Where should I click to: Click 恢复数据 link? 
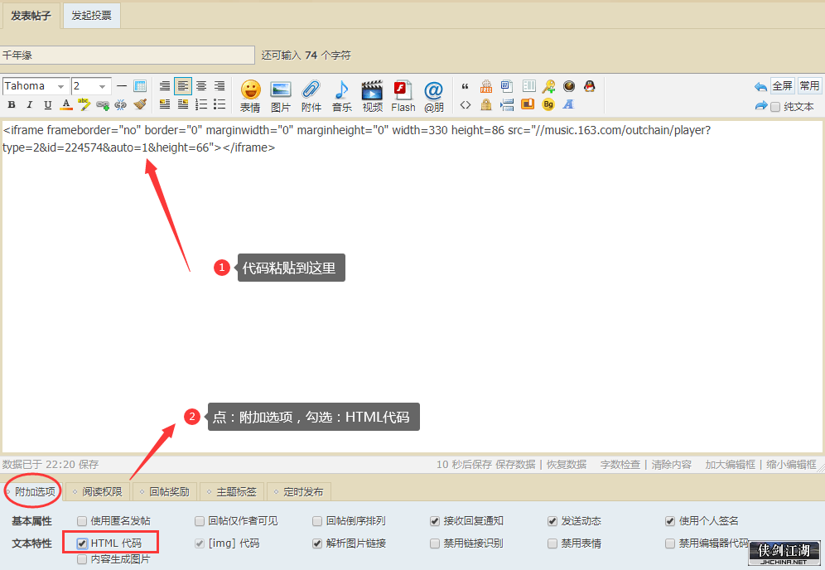(x=567, y=464)
